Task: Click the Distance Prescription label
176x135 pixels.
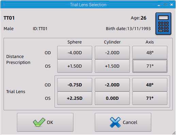Action: click(18, 60)
